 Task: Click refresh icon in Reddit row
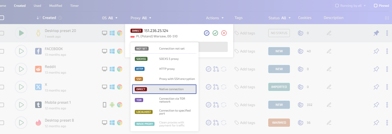[x=224, y=69]
